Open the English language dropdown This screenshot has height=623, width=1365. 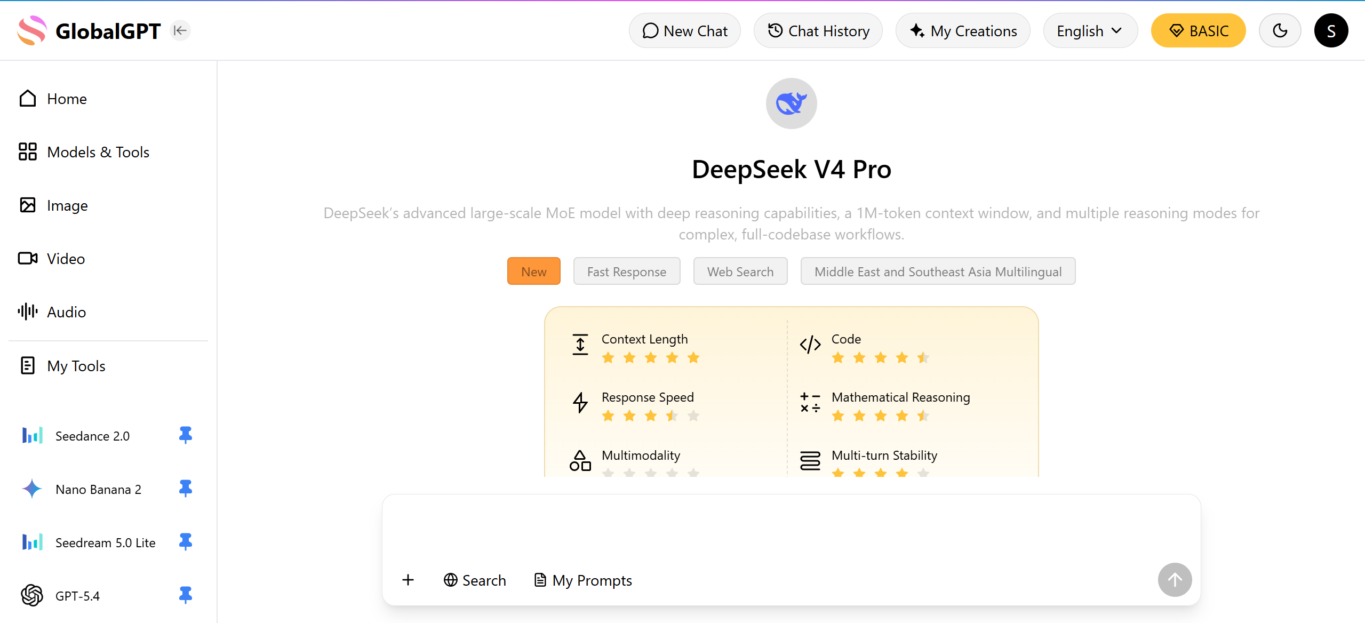point(1089,31)
